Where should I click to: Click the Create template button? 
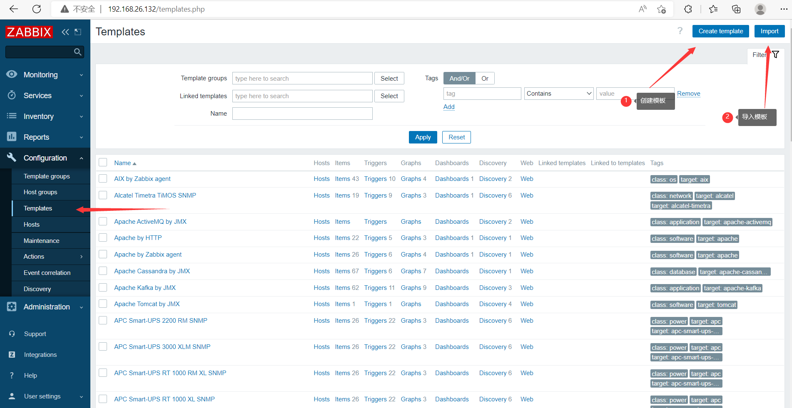point(721,31)
